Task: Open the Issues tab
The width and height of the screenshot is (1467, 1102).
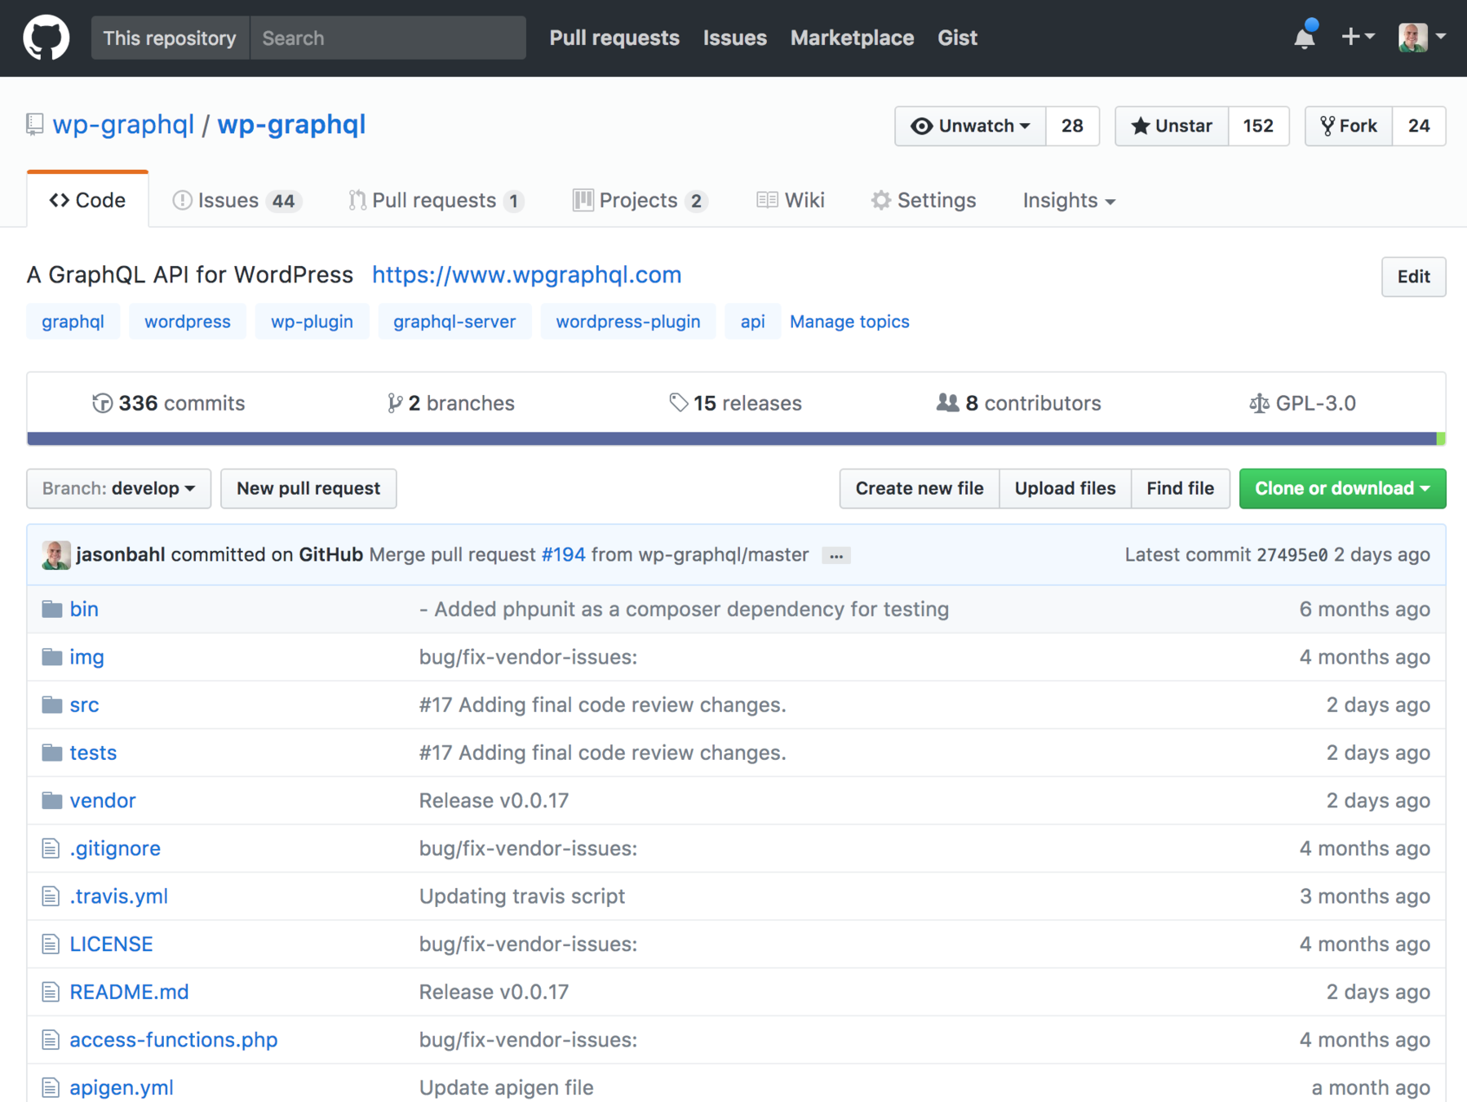Action: coord(237,200)
